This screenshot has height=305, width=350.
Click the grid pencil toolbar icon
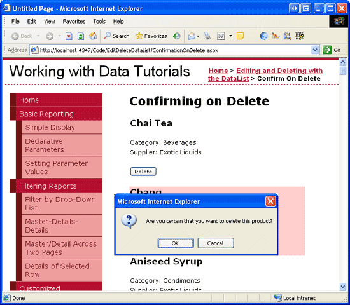pyautogui.click(x=299, y=36)
